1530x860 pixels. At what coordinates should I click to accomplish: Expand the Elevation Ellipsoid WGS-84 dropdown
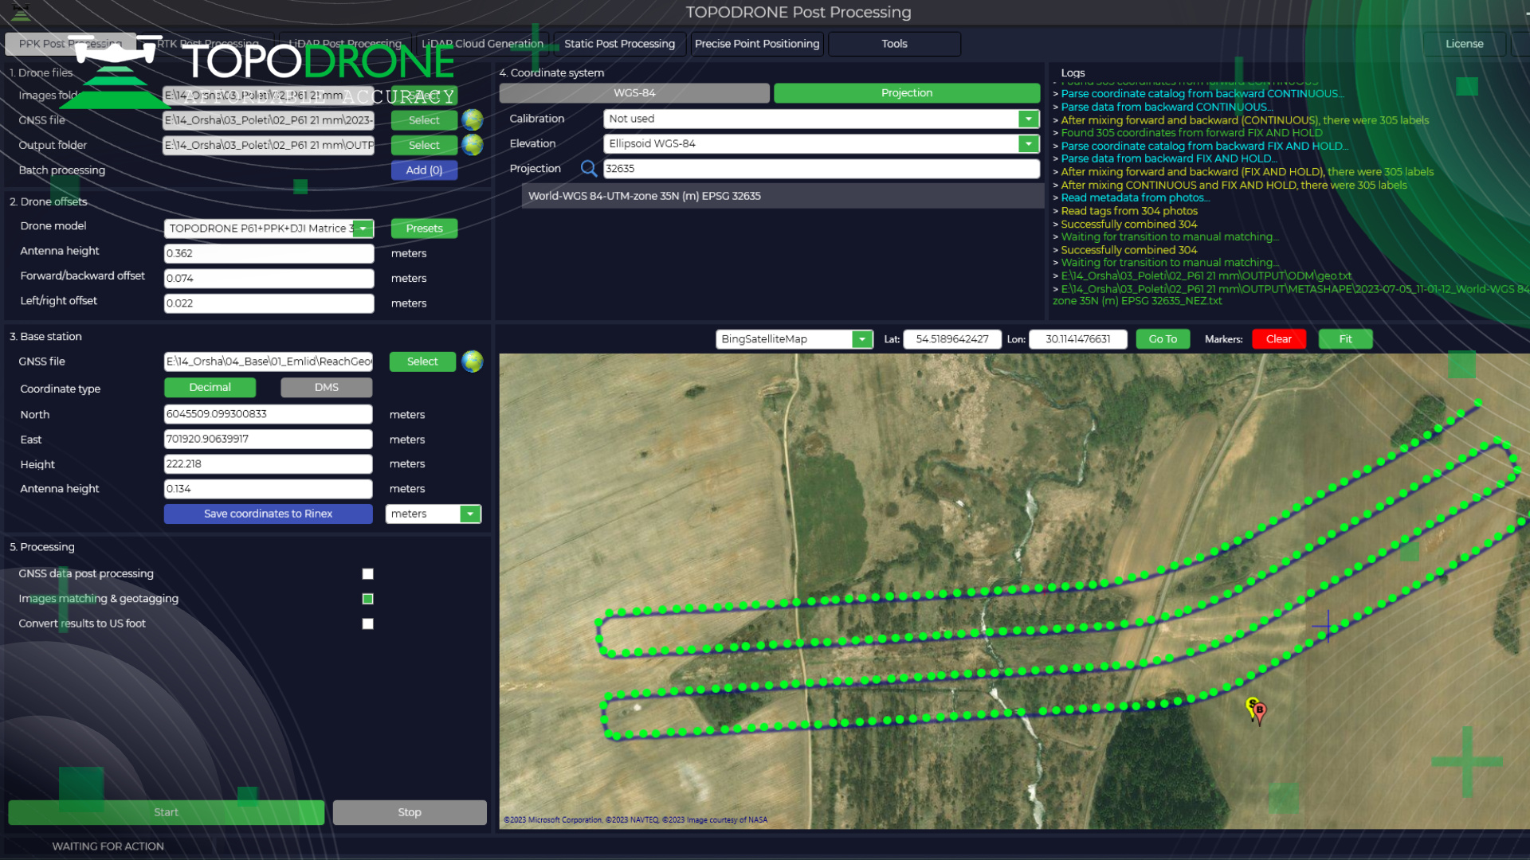coord(1028,144)
